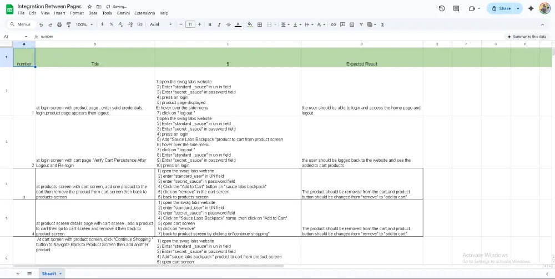Increase decimal places

[130, 24]
